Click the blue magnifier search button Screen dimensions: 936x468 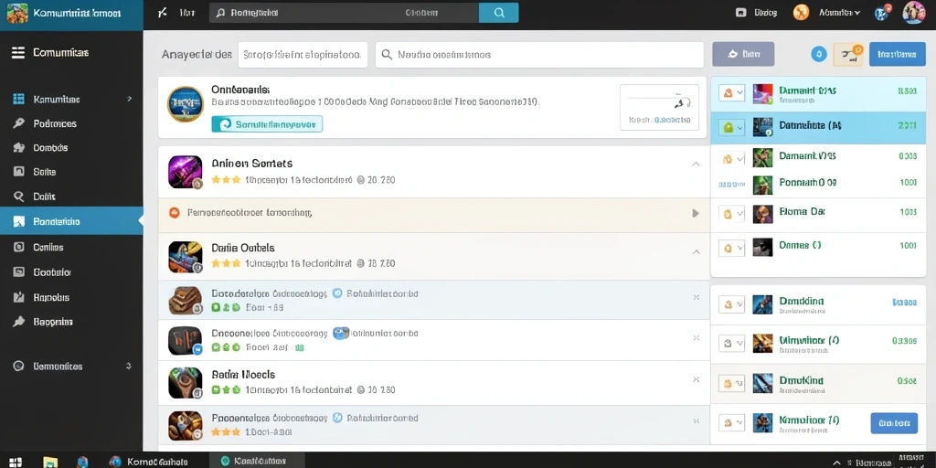498,13
